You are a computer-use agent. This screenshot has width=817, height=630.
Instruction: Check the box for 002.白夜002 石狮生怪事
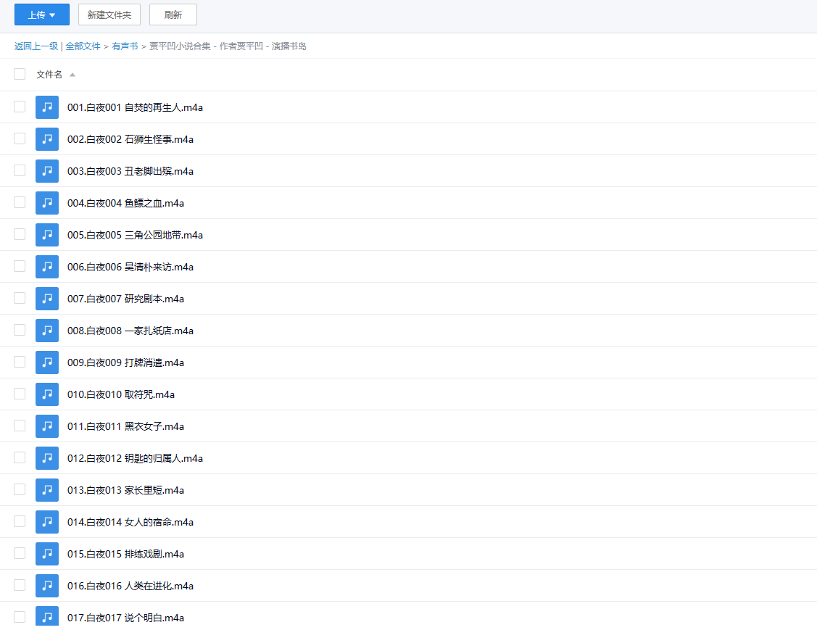[19, 138]
